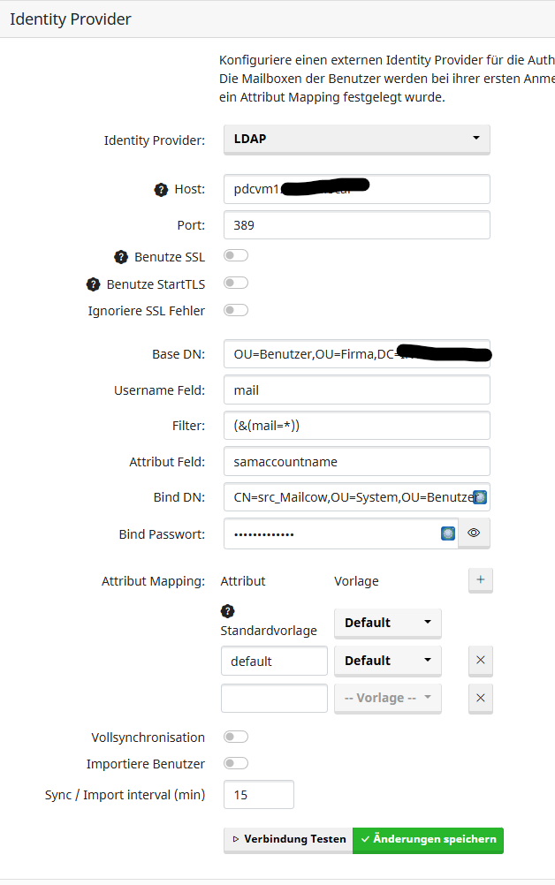The image size is (555, 885).
Task: Show the Bind Passwort with eye icon
Action: 474,533
